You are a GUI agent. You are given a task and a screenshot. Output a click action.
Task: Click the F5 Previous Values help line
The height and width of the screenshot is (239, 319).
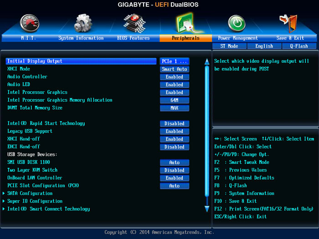(241, 170)
